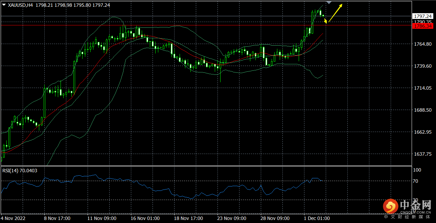Click the latest candlestick near 1797

pyautogui.click(x=323, y=15)
